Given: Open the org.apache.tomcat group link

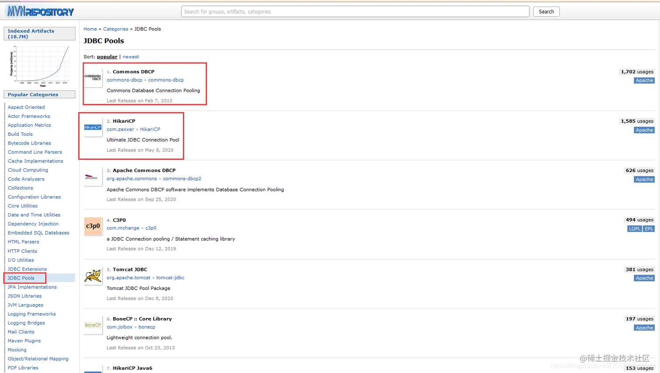Looking at the screenshot, I should (128, 278).
